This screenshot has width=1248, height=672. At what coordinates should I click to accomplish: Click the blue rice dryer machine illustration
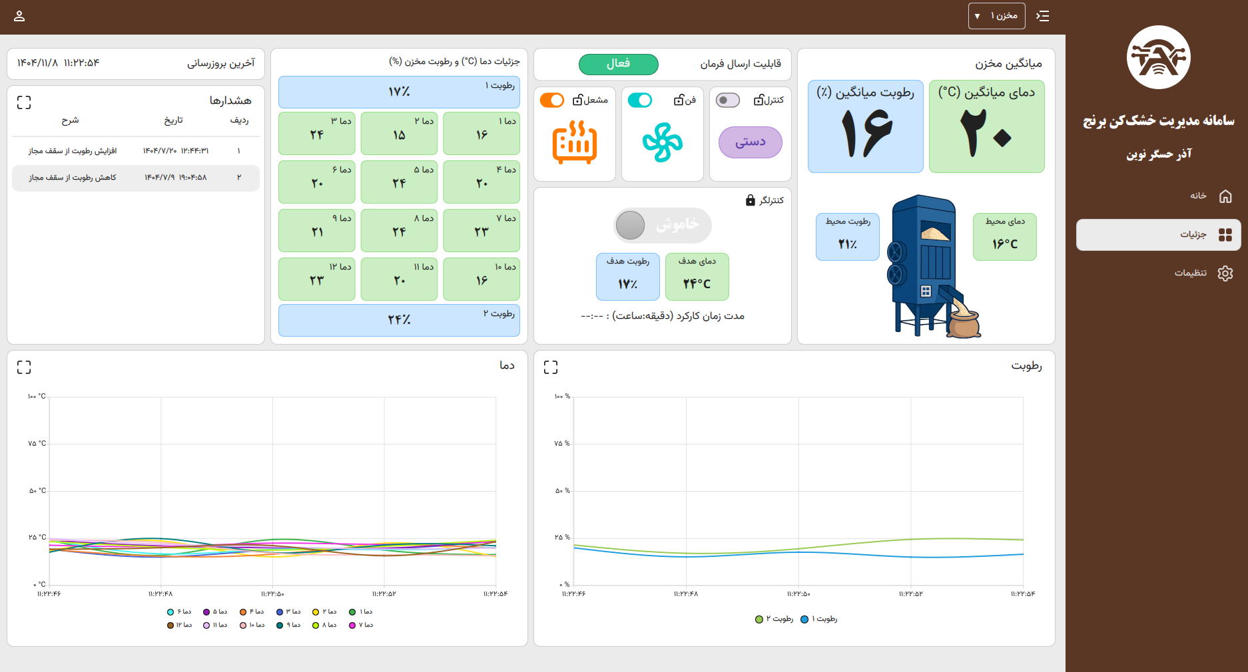(932, 266)
